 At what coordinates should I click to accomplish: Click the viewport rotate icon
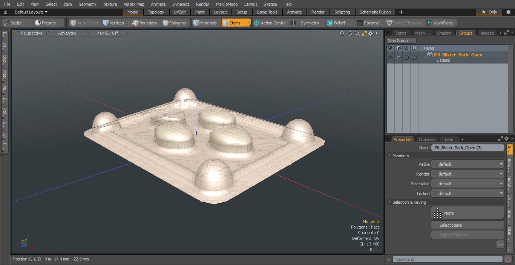(x=349, y=33)
